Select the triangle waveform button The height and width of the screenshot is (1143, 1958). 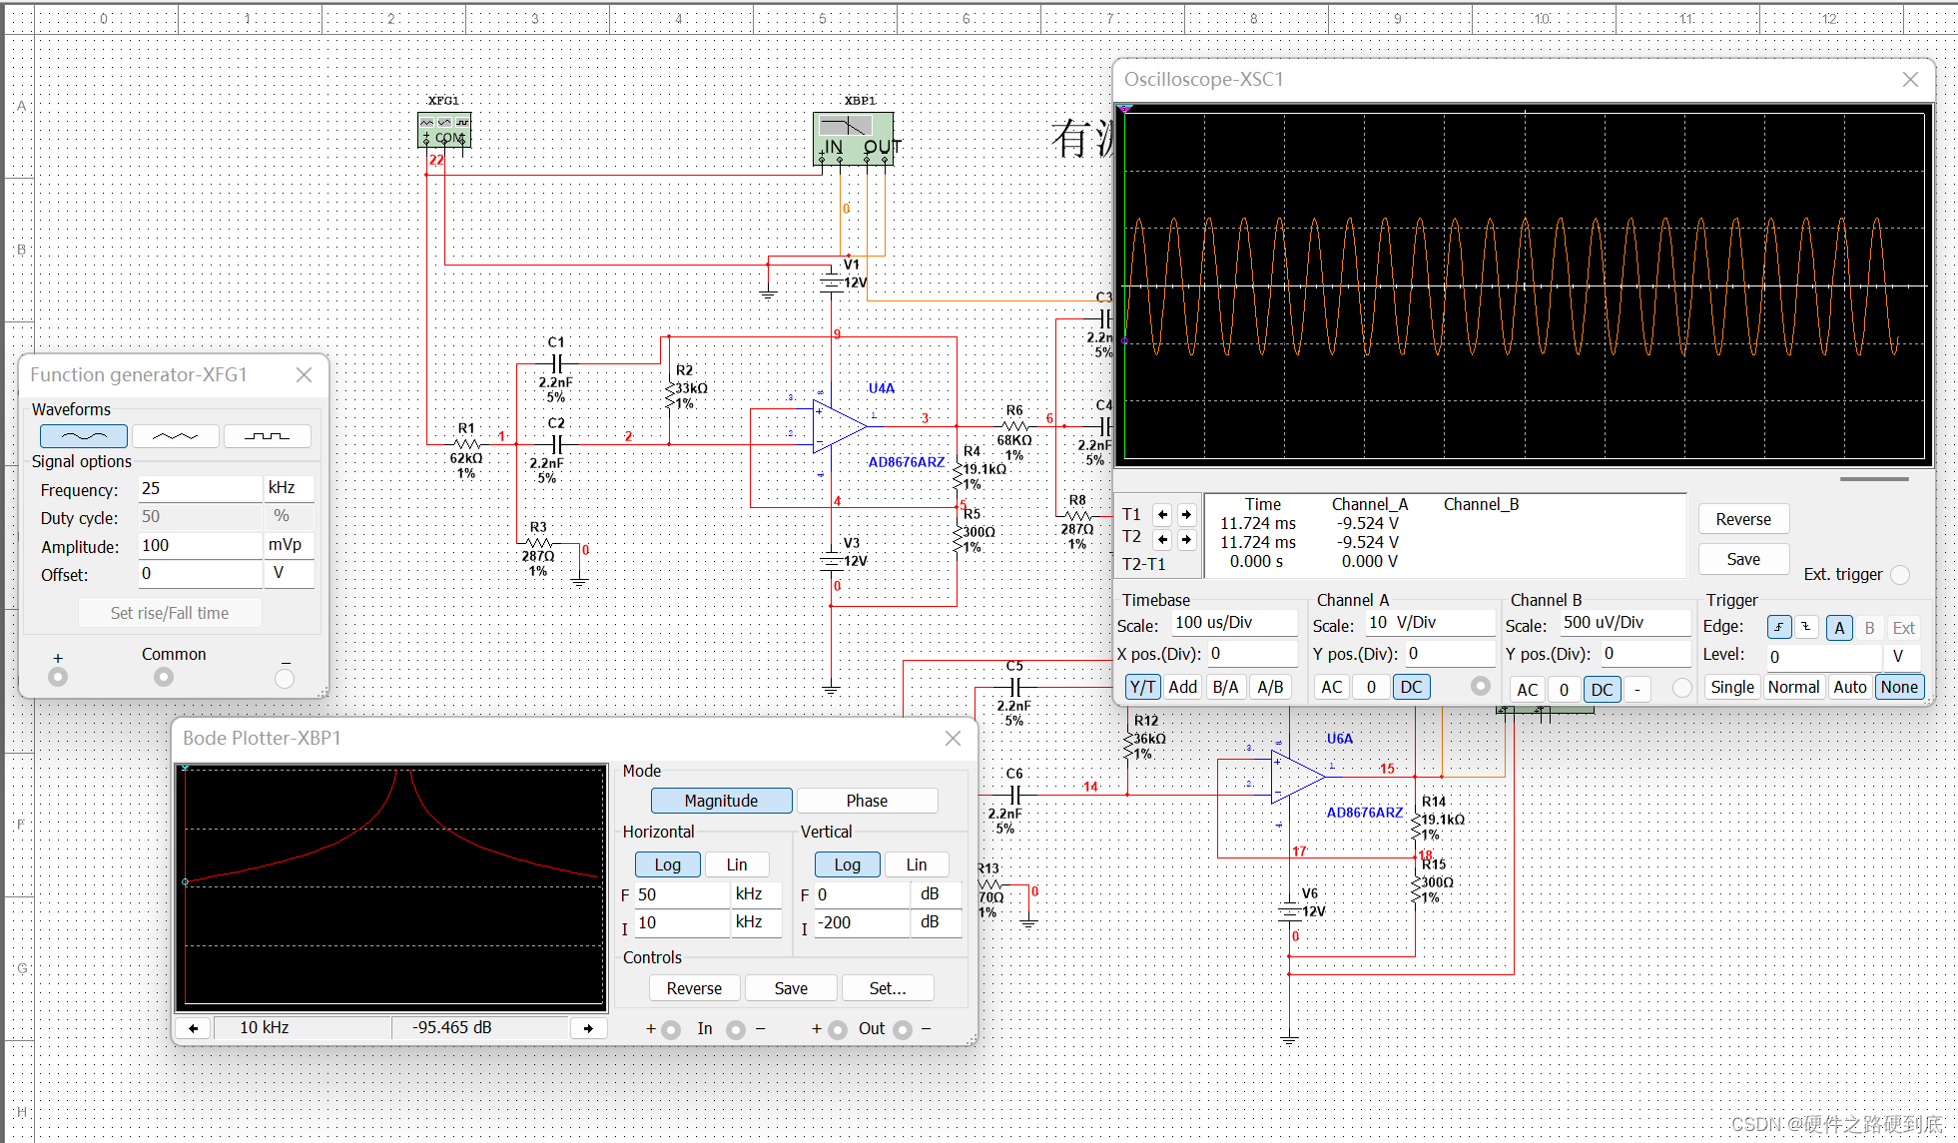pos(175,436)
